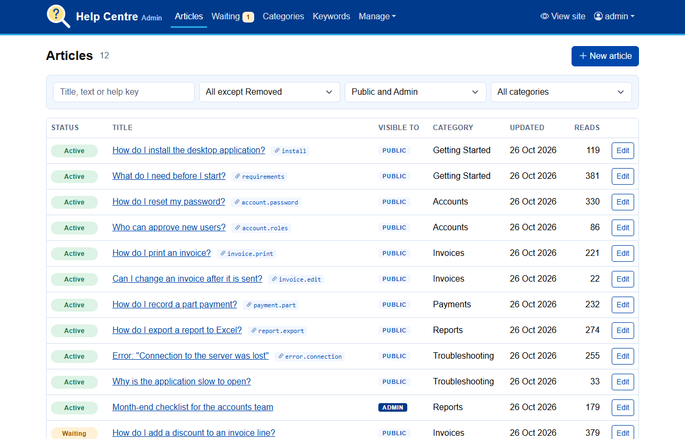
Task: Expand the Manage menu
Action: (377, 17)
